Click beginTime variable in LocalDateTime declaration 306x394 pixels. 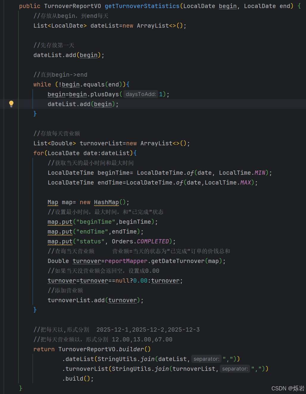click(x=114, y=173)
